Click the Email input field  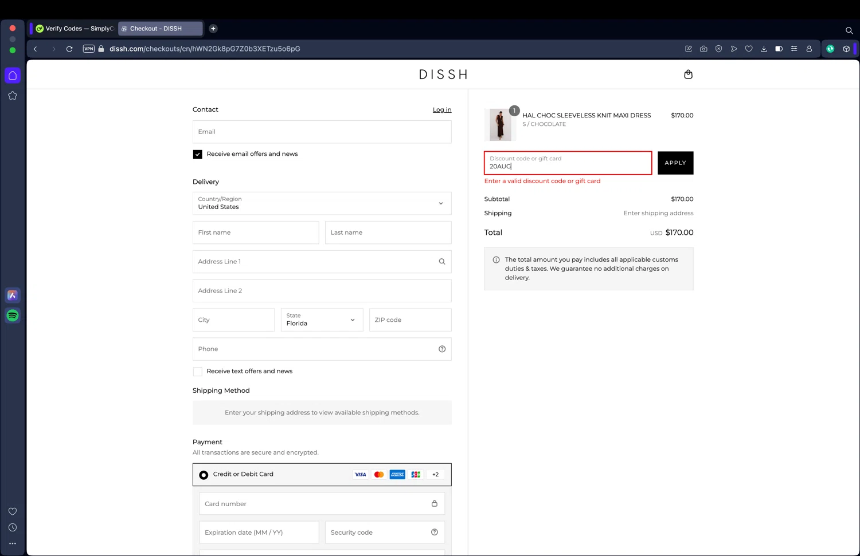(x=322, y=132)
